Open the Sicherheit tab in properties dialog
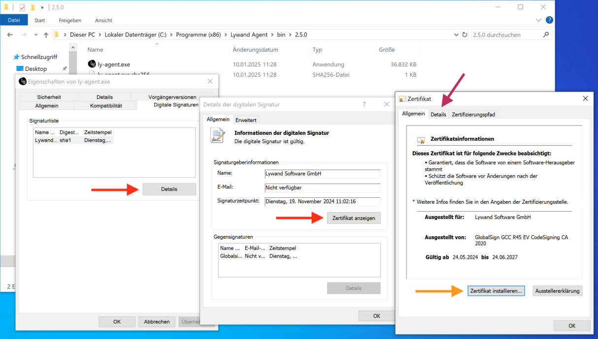Viewport: 598px width, 339px height. pyautogui.click(x=49, y=97)
